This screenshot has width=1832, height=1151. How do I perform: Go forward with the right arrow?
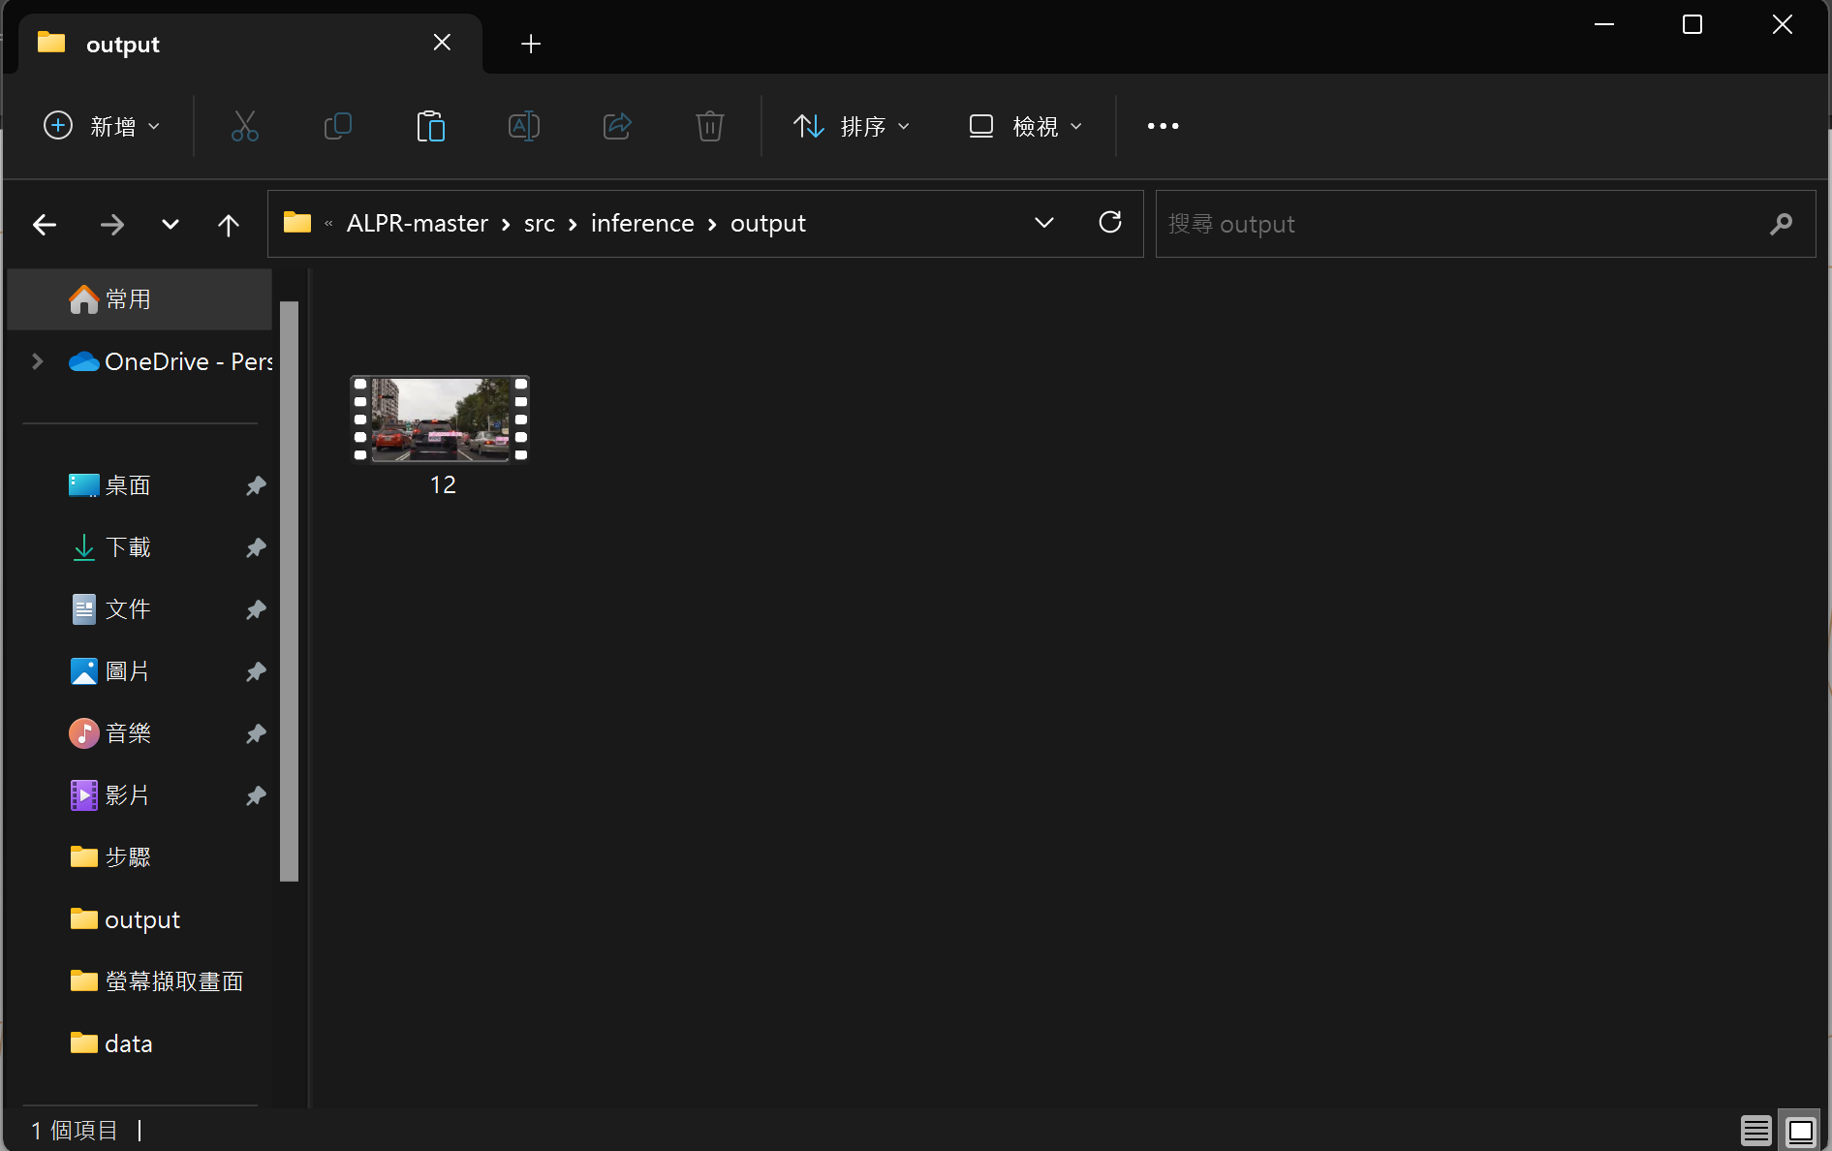(x=112, y=225)
